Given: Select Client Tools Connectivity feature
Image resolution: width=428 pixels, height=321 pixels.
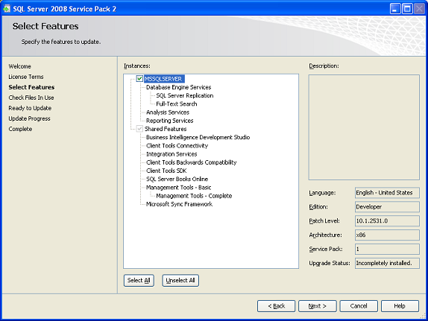Looking at the screenshot, I should pos(177,146).
